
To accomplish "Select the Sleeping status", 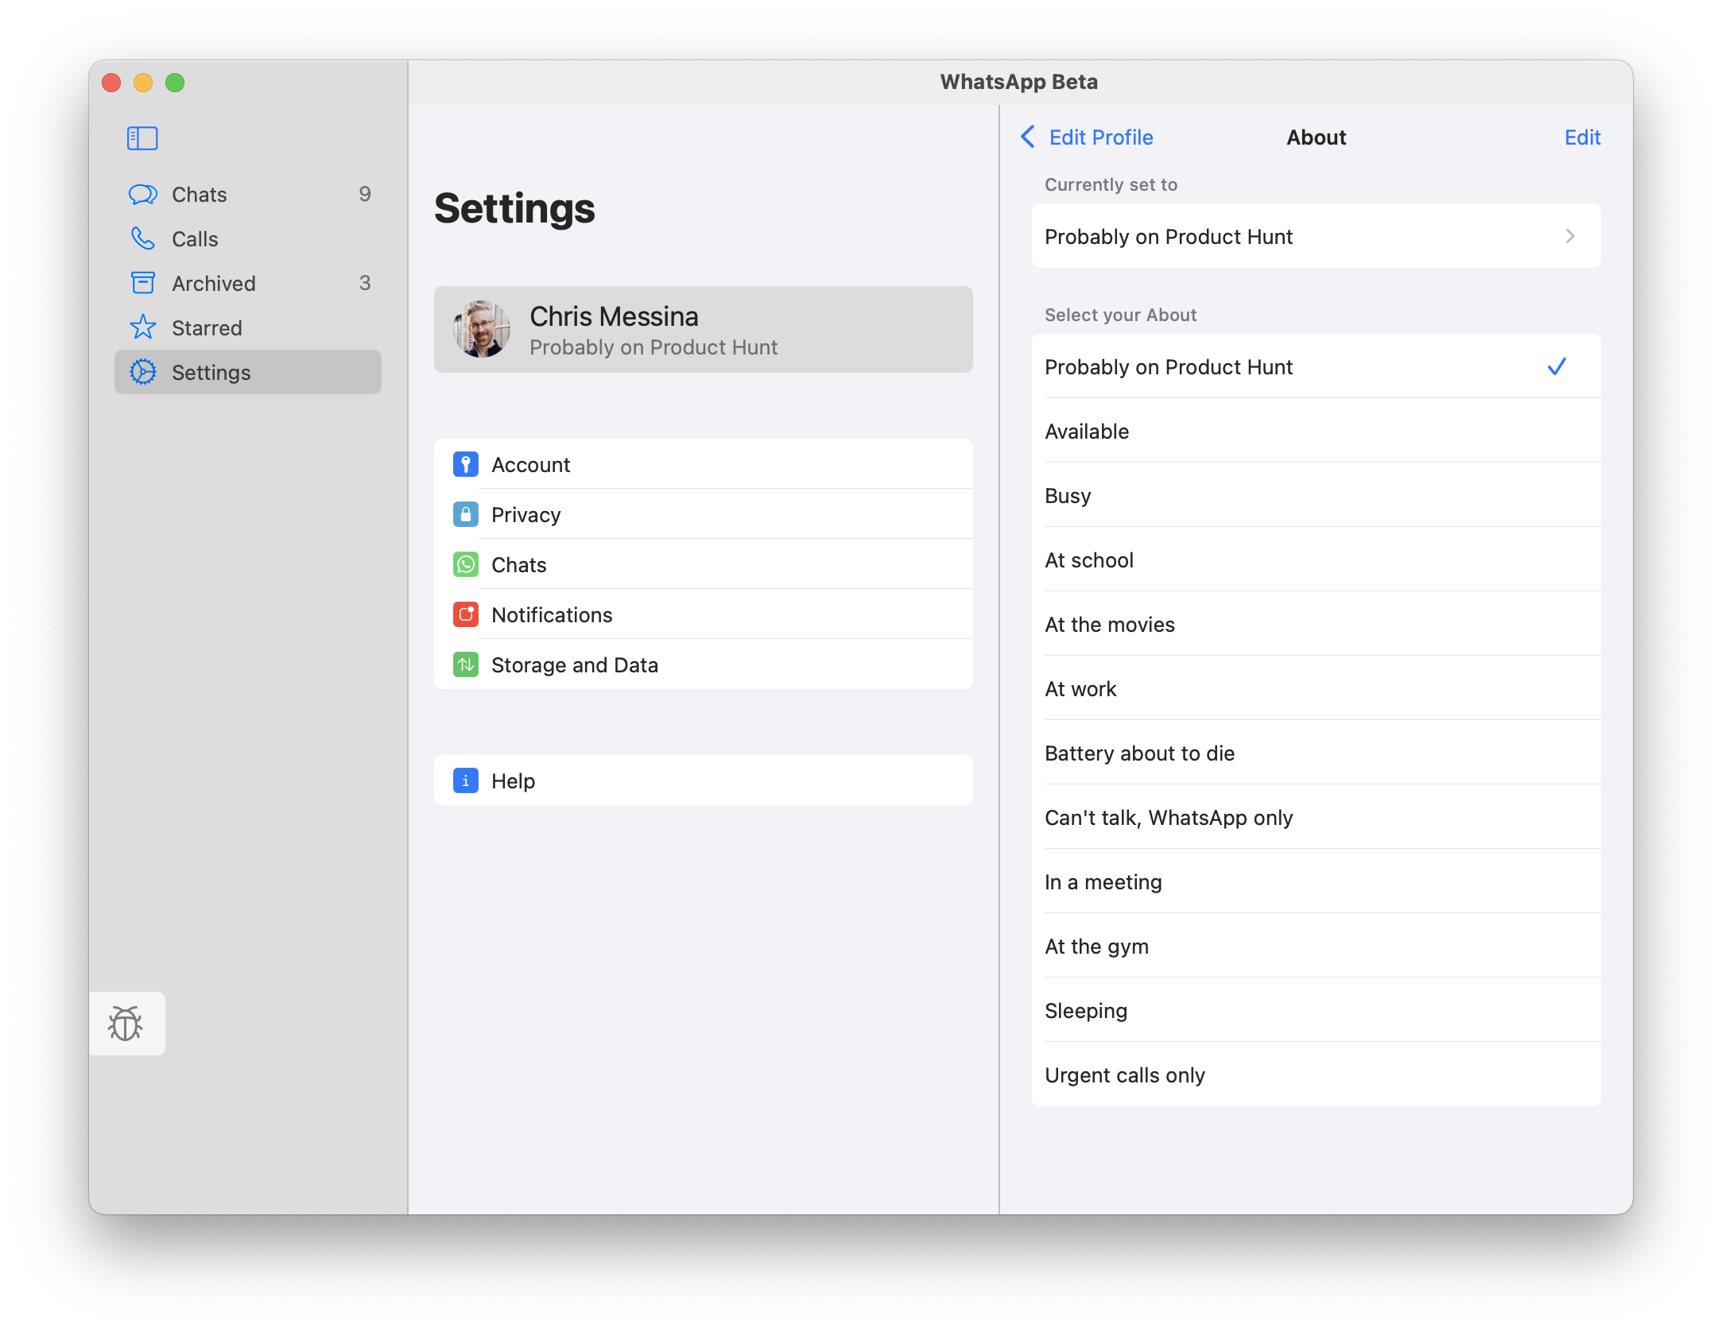I will tap(1316, 1010).
